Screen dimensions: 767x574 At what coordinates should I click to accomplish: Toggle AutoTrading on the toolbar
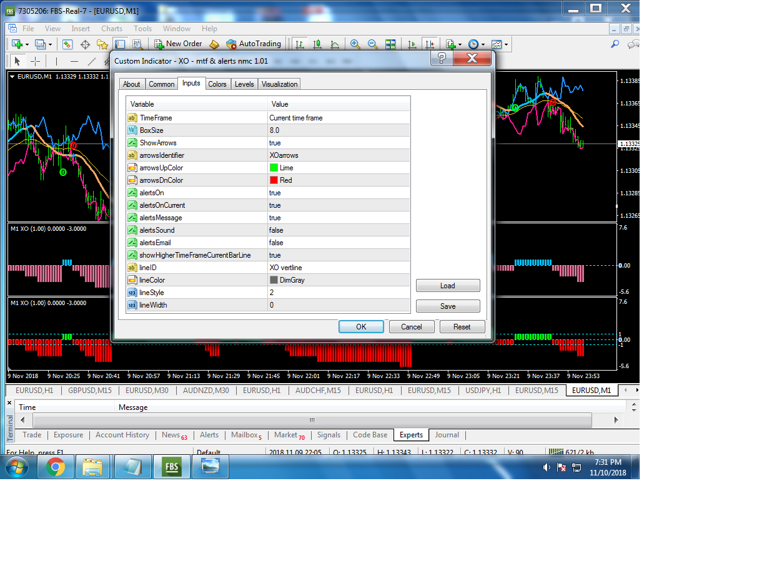pyautogui.click(x=254, y=44)
